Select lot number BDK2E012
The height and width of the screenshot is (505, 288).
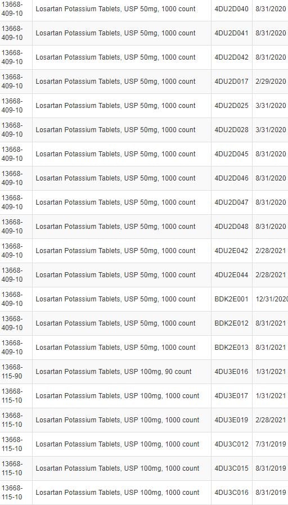tap(231, 323)
